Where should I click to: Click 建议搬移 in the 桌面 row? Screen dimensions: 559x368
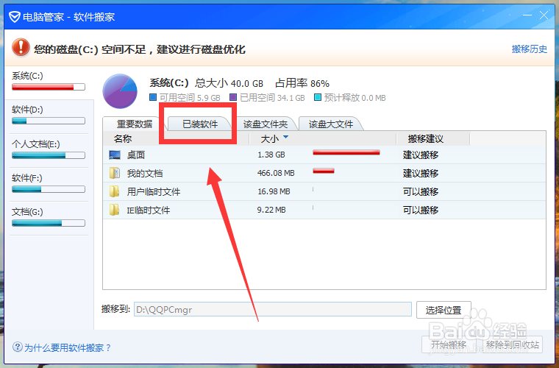click(x=421, y=155)
